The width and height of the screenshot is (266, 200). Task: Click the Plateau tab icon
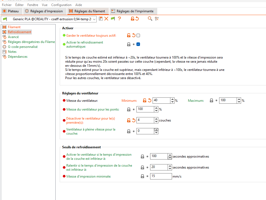pyautogui.click(x=4, y=11)
